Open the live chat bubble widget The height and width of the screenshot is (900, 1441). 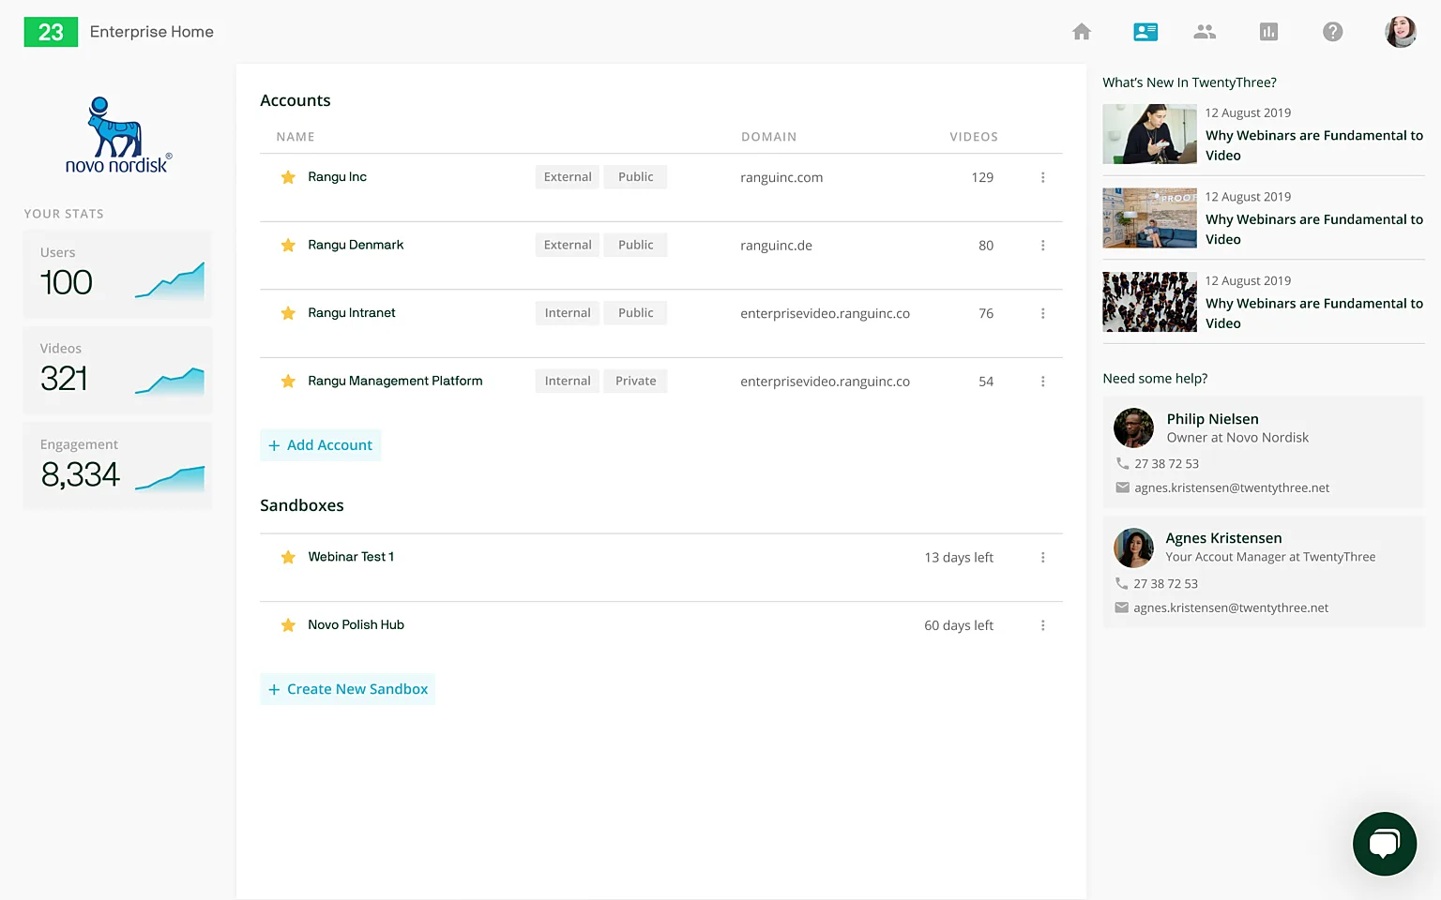tap(1384, 844)
